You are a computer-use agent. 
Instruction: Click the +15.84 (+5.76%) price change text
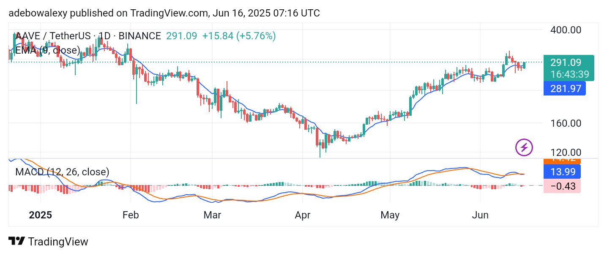pos(239,36)
